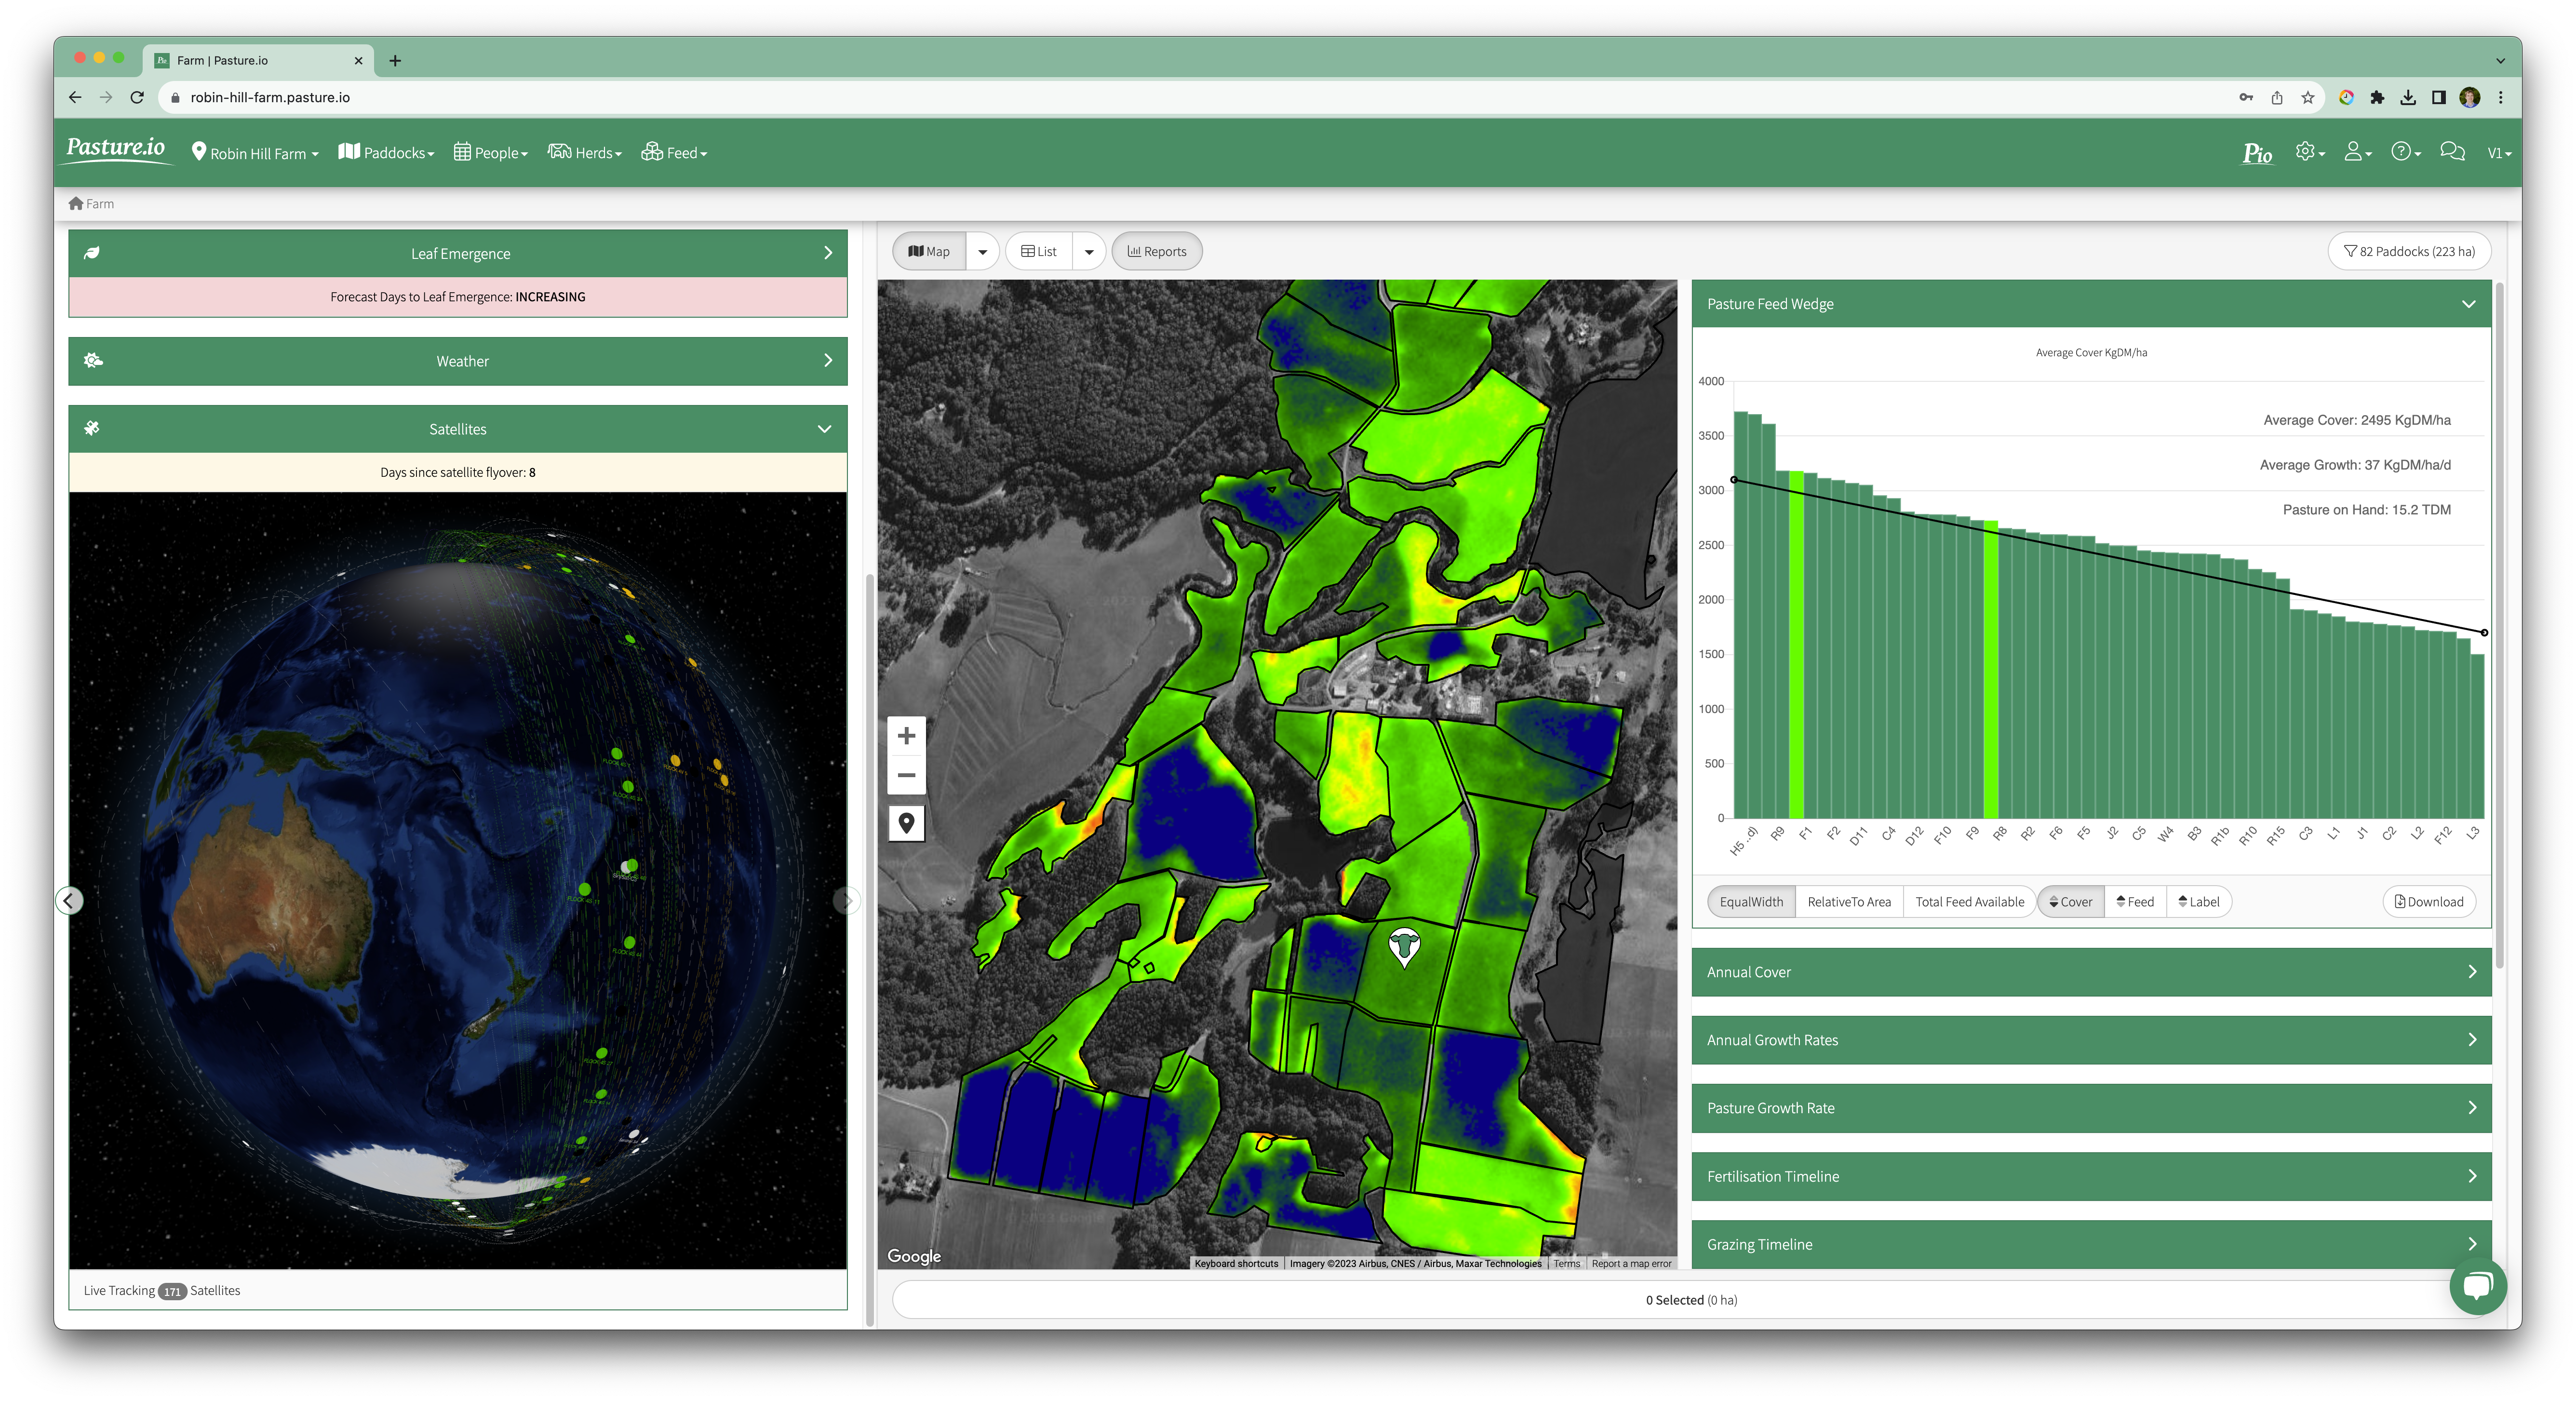Open the People menu

pos(490,153)
